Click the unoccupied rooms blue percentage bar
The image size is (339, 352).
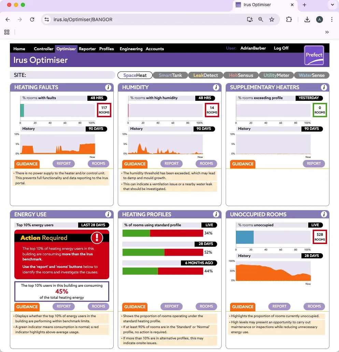(x=245, y=237)
